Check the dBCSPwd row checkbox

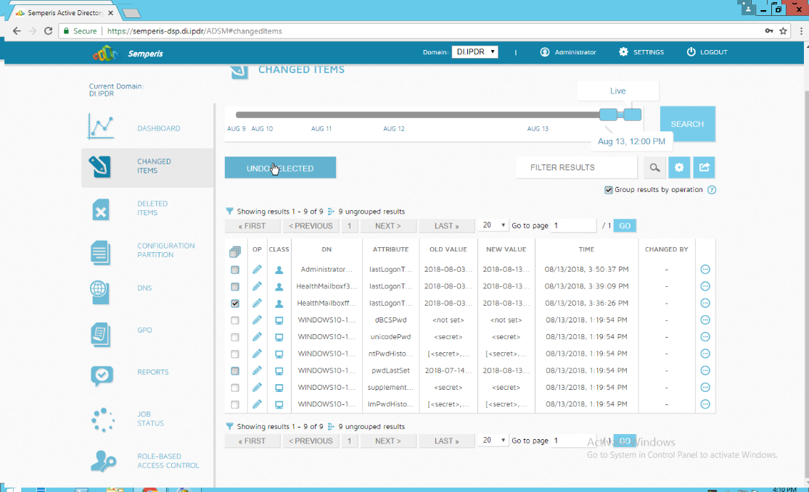click(x=235, y=320)
